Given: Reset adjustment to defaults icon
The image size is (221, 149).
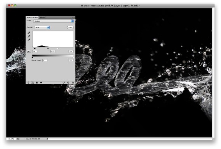Looking at the screenshot, I should (x=68, y=83).
